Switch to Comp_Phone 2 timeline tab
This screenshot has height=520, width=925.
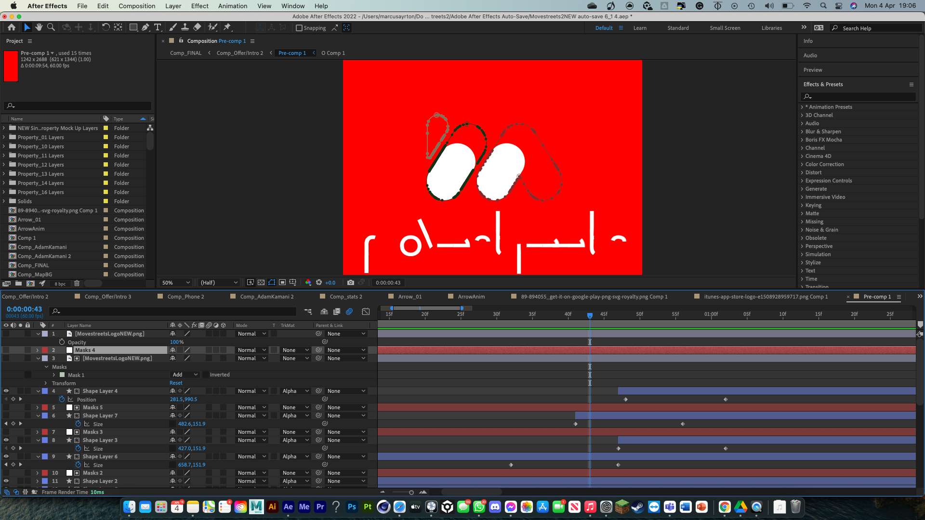185,297
